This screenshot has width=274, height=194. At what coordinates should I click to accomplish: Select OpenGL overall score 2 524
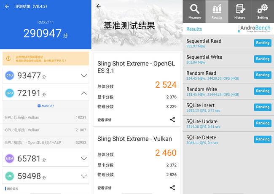point(166,85)
